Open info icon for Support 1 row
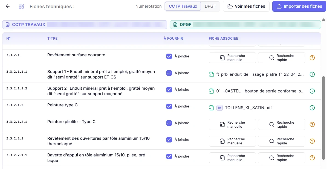The image size is (327, 169). pos(312,74)
